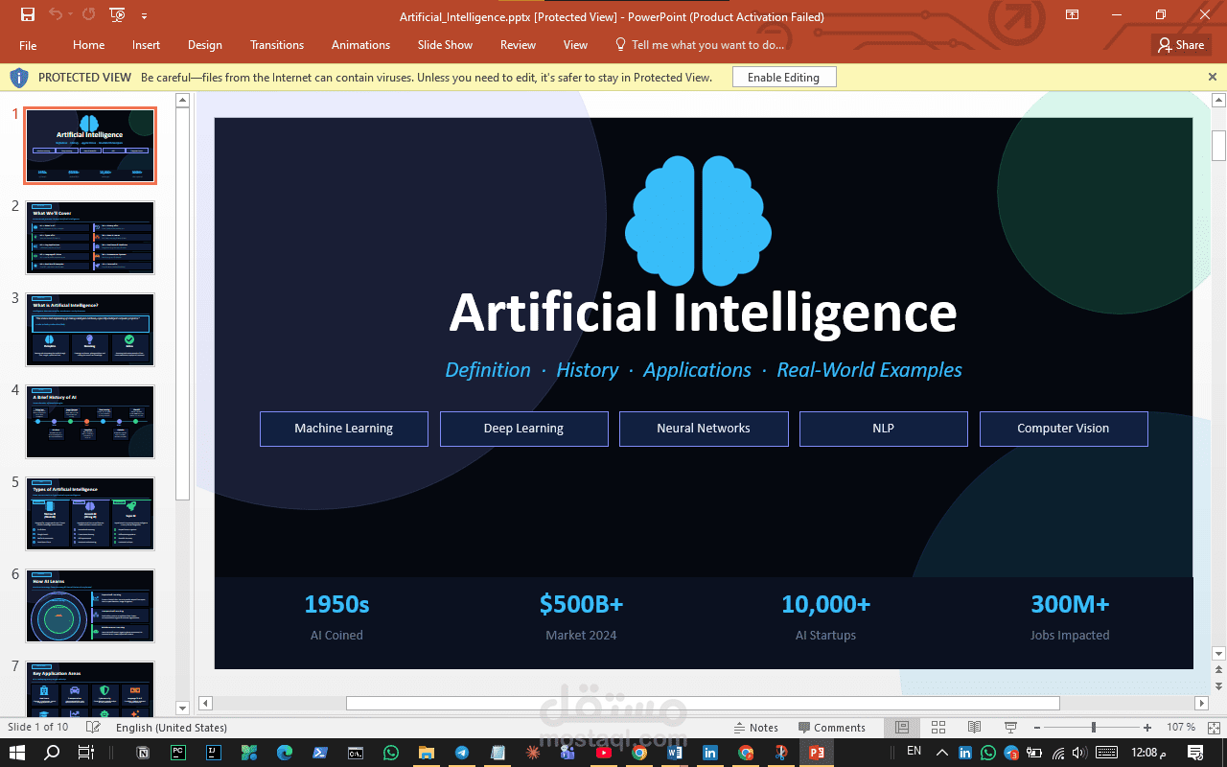Click the Next Slide double-arrow button
The height and width of the screenshot is (767, 1227).
tap(1218, 686)
